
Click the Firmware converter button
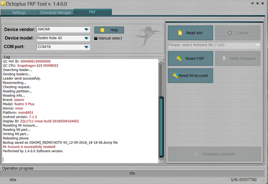214,154
